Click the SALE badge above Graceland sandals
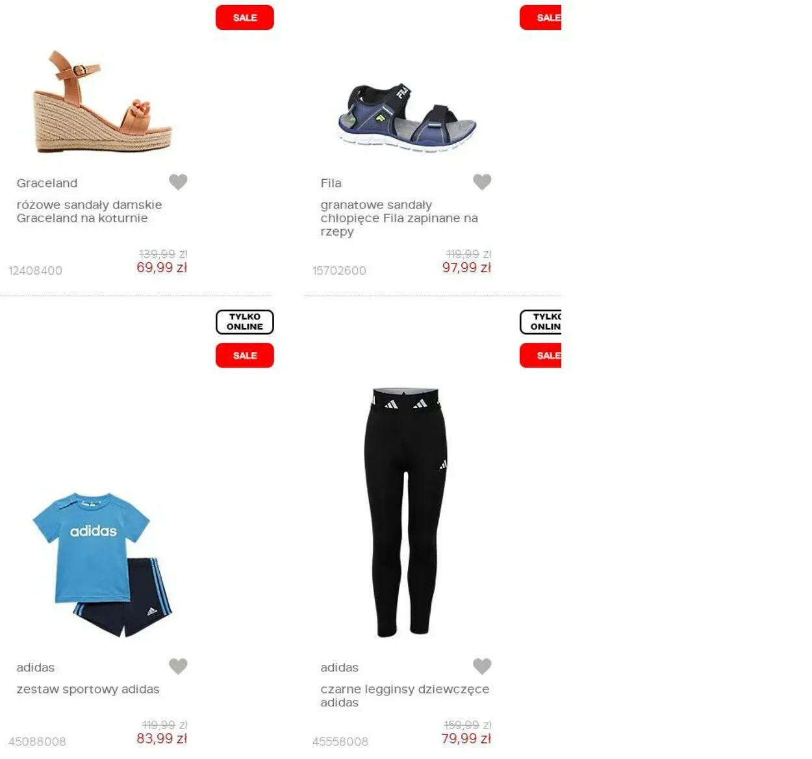This screenshot has width=812, height=759. (x=245, y=18)
